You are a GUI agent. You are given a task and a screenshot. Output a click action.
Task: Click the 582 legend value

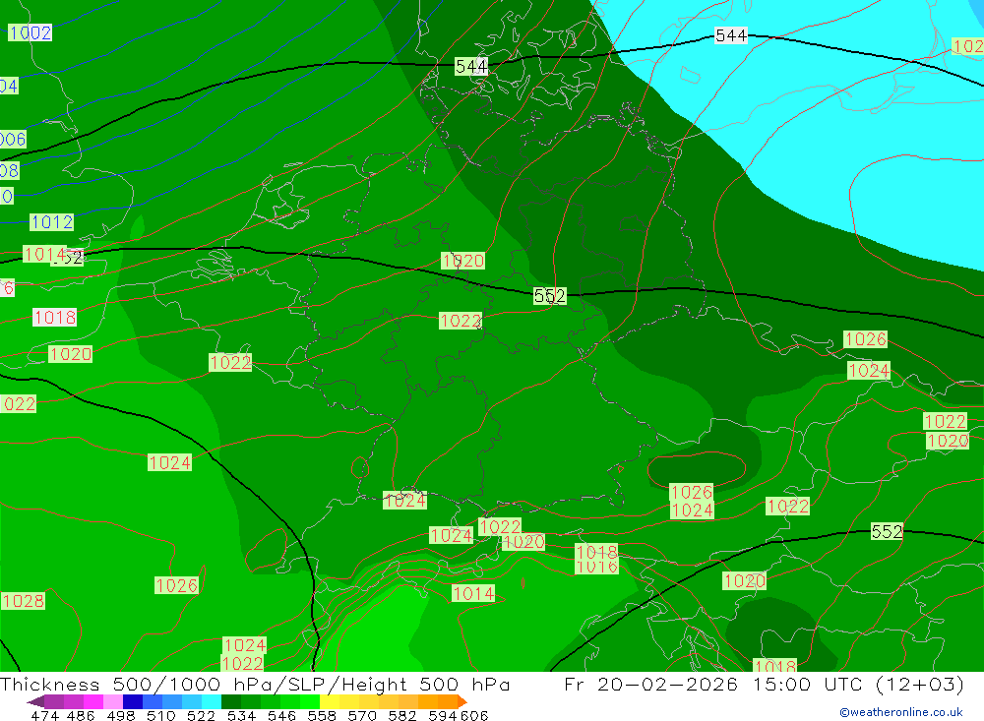pyautogui.click(x=401, y=715)
